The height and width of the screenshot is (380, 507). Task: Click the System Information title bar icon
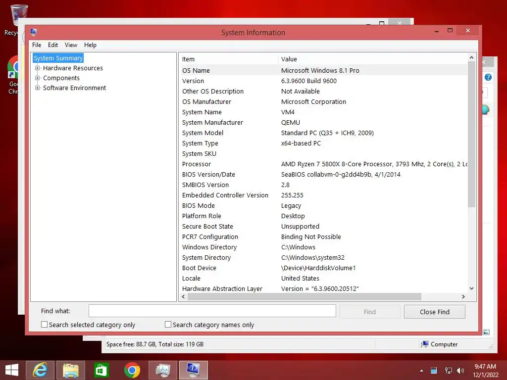point(33,32)
